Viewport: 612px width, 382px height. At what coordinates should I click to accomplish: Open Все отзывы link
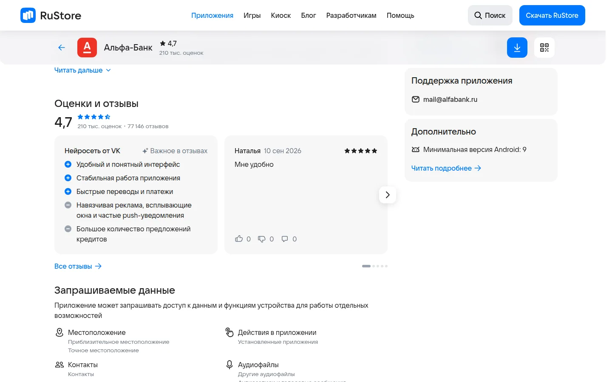tap(78, 266)
